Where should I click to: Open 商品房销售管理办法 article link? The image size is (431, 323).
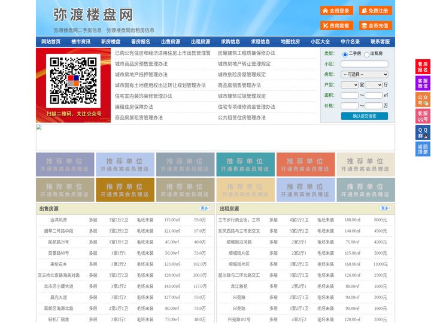239,86
